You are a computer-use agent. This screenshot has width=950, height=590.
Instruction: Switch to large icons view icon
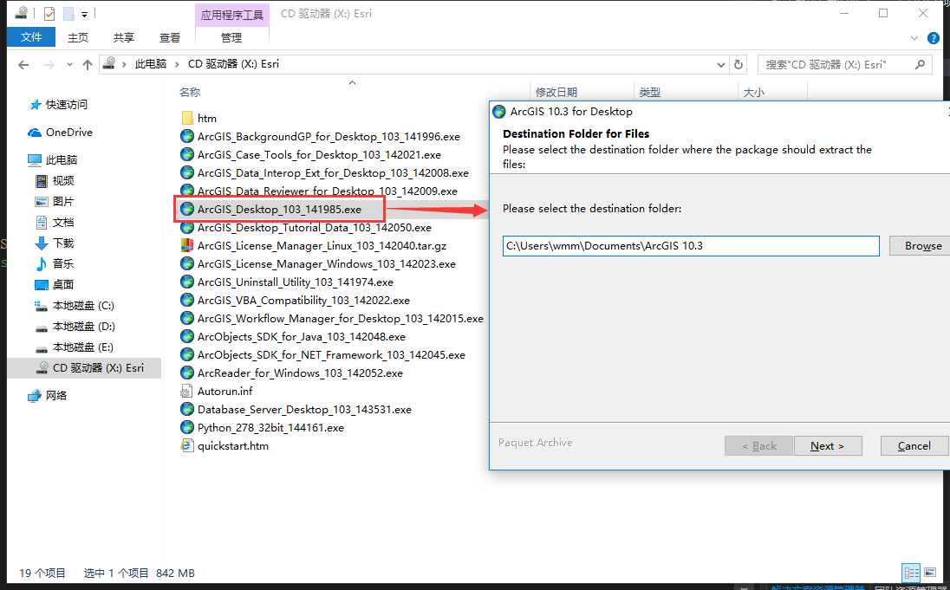[x=930, y=573]
